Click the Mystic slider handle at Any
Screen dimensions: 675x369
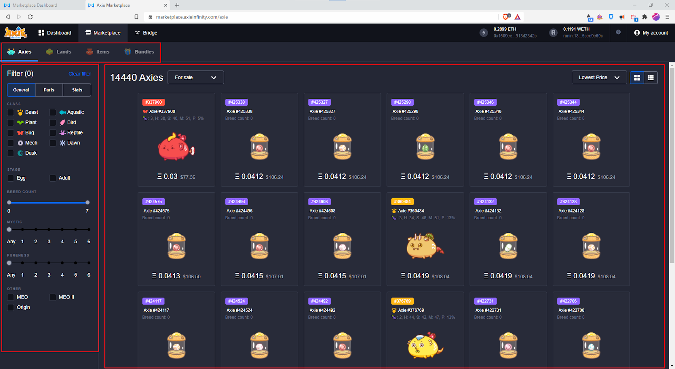9,229
